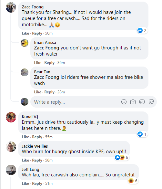Open the GIF picker in reply box
The image size is (162, 189).
(142, 102)
